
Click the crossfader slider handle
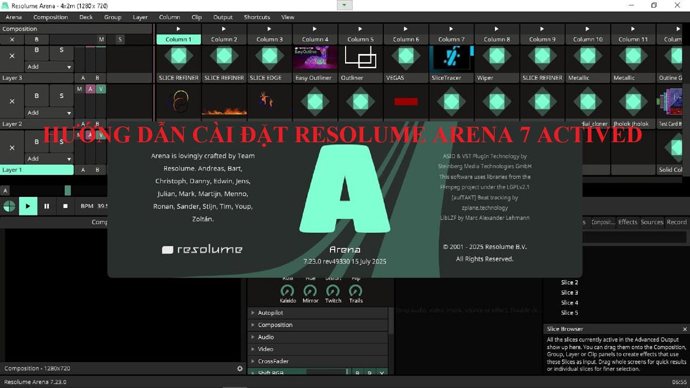tap(68, 190)
